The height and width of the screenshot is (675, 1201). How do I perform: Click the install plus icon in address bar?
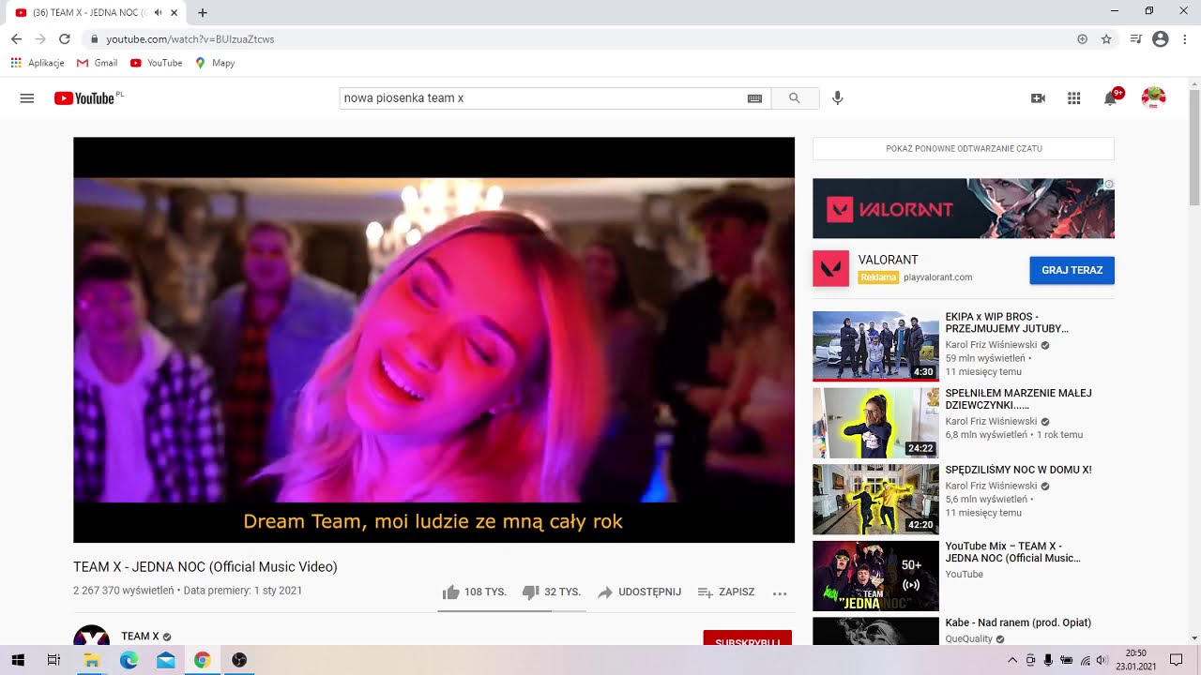[x=1082, y=39]
